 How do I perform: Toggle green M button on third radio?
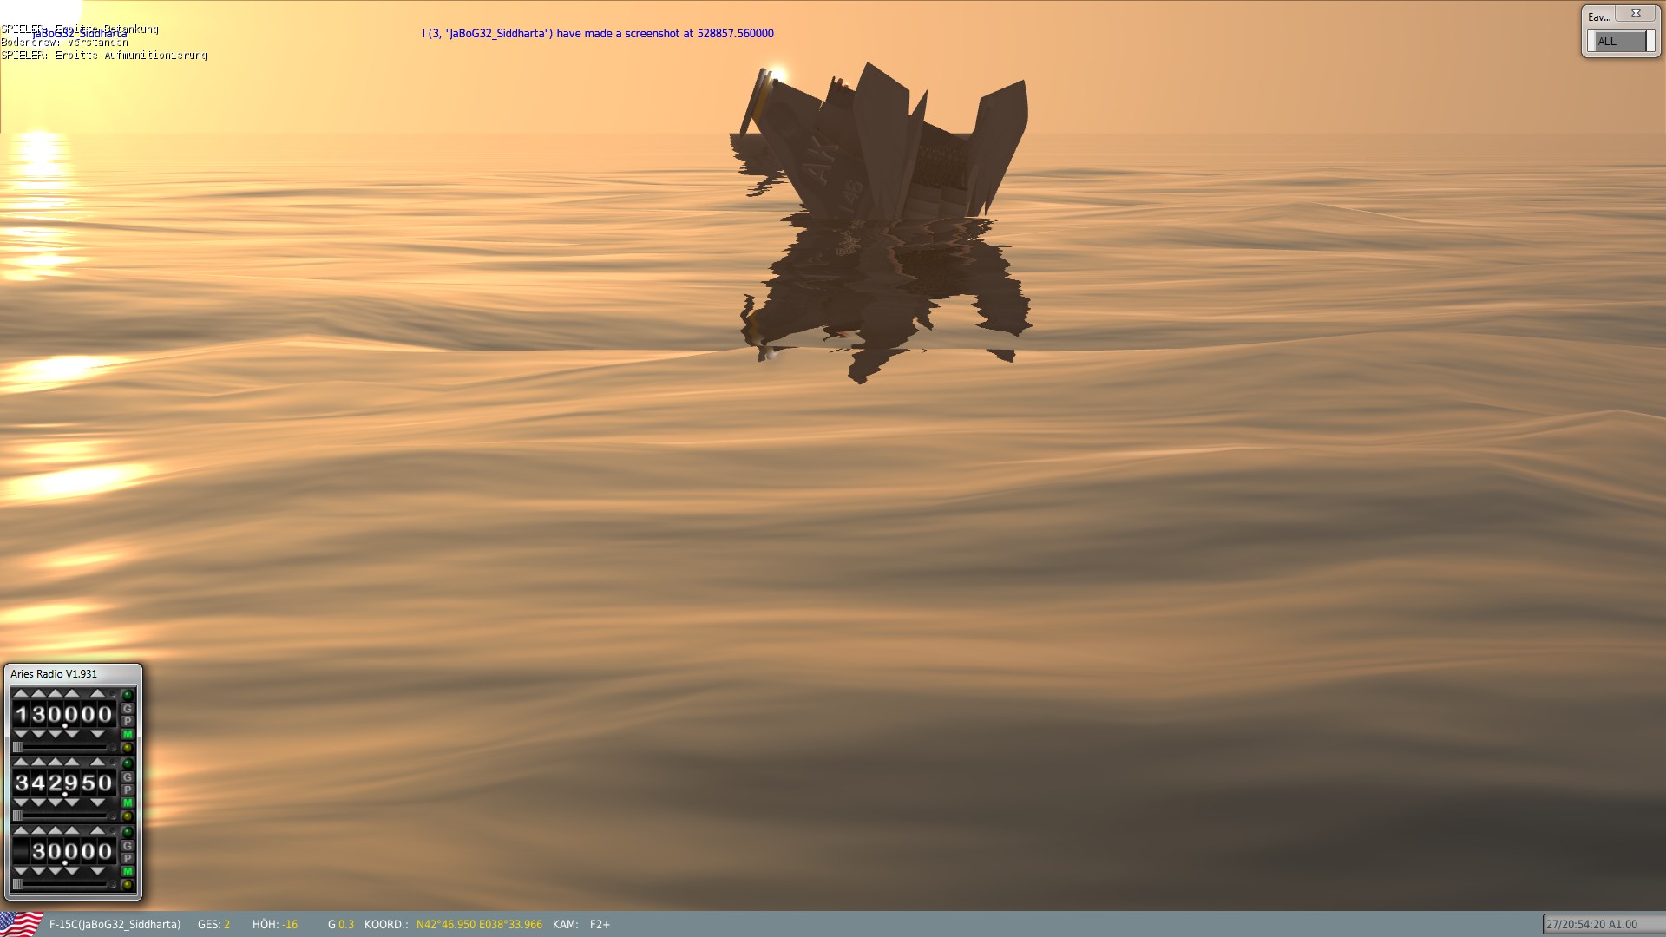coord(128,871)
